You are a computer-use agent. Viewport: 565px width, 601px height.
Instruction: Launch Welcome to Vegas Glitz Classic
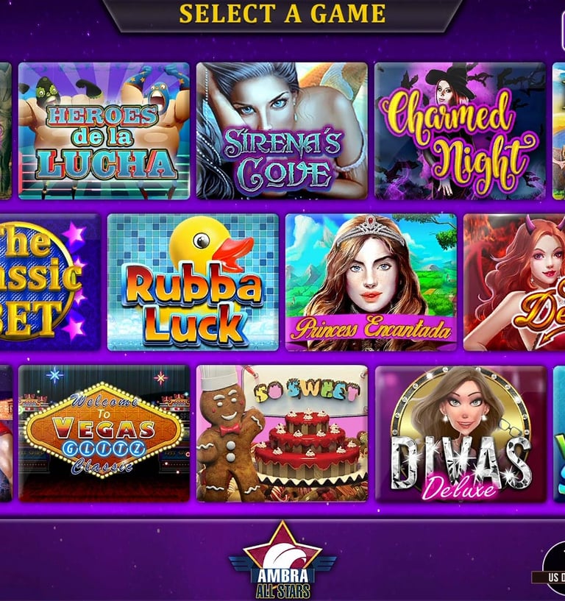point(104,433)
